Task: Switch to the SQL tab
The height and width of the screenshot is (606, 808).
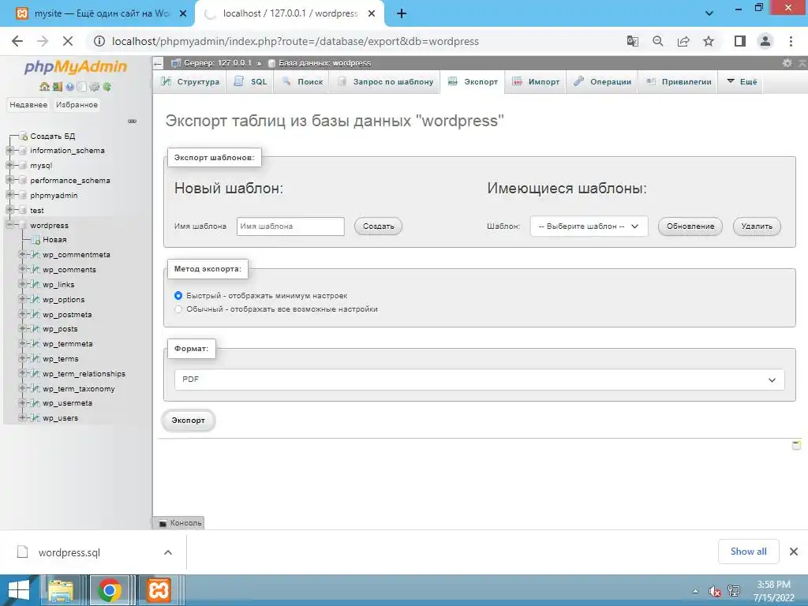Action: pyautogui.click(x=251, y=81)
